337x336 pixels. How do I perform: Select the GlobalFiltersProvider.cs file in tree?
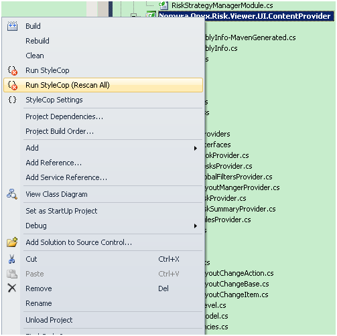239,177
